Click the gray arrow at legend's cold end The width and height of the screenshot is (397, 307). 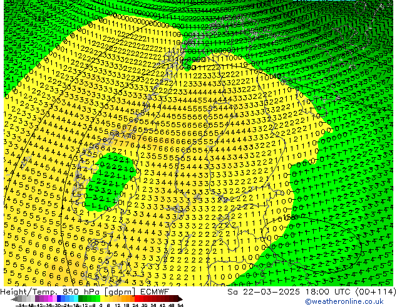(14, 299)
